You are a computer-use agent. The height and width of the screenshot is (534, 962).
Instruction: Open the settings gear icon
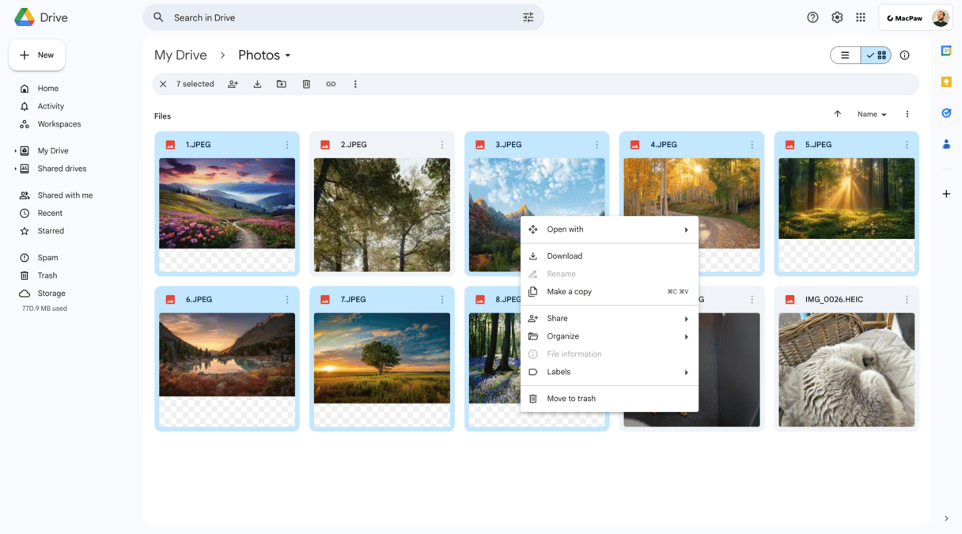(837, 17)
